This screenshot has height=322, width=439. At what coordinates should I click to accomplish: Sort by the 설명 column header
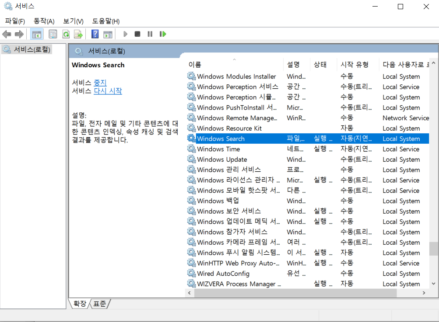tap(297, 65)
